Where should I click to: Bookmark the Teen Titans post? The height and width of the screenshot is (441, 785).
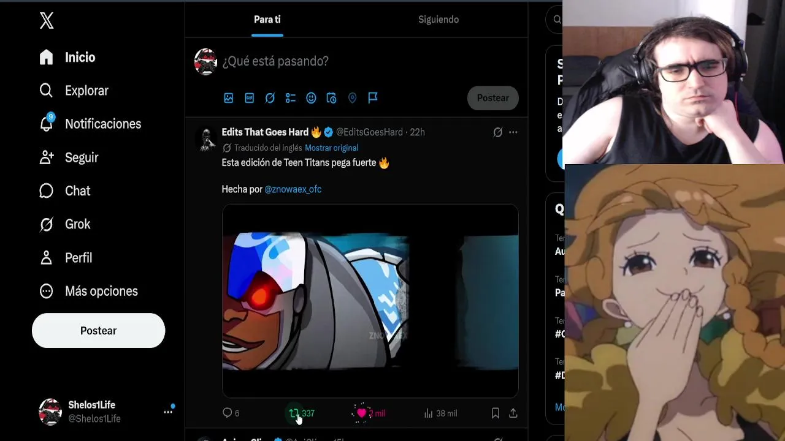click(x=495, y=413)
